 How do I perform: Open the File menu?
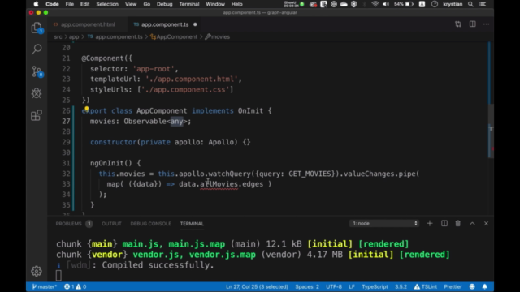69,4
